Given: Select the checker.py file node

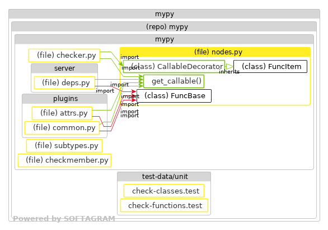Looking at the screenshot, I should pos(64,56).
